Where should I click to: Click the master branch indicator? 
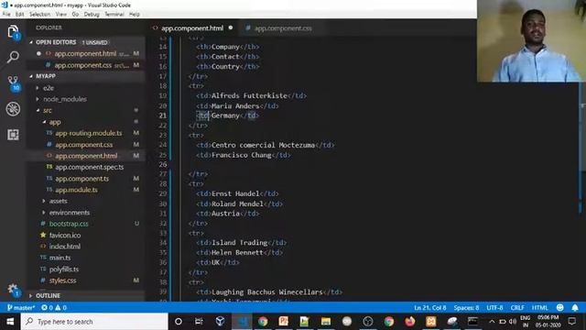tap(21, 308)
